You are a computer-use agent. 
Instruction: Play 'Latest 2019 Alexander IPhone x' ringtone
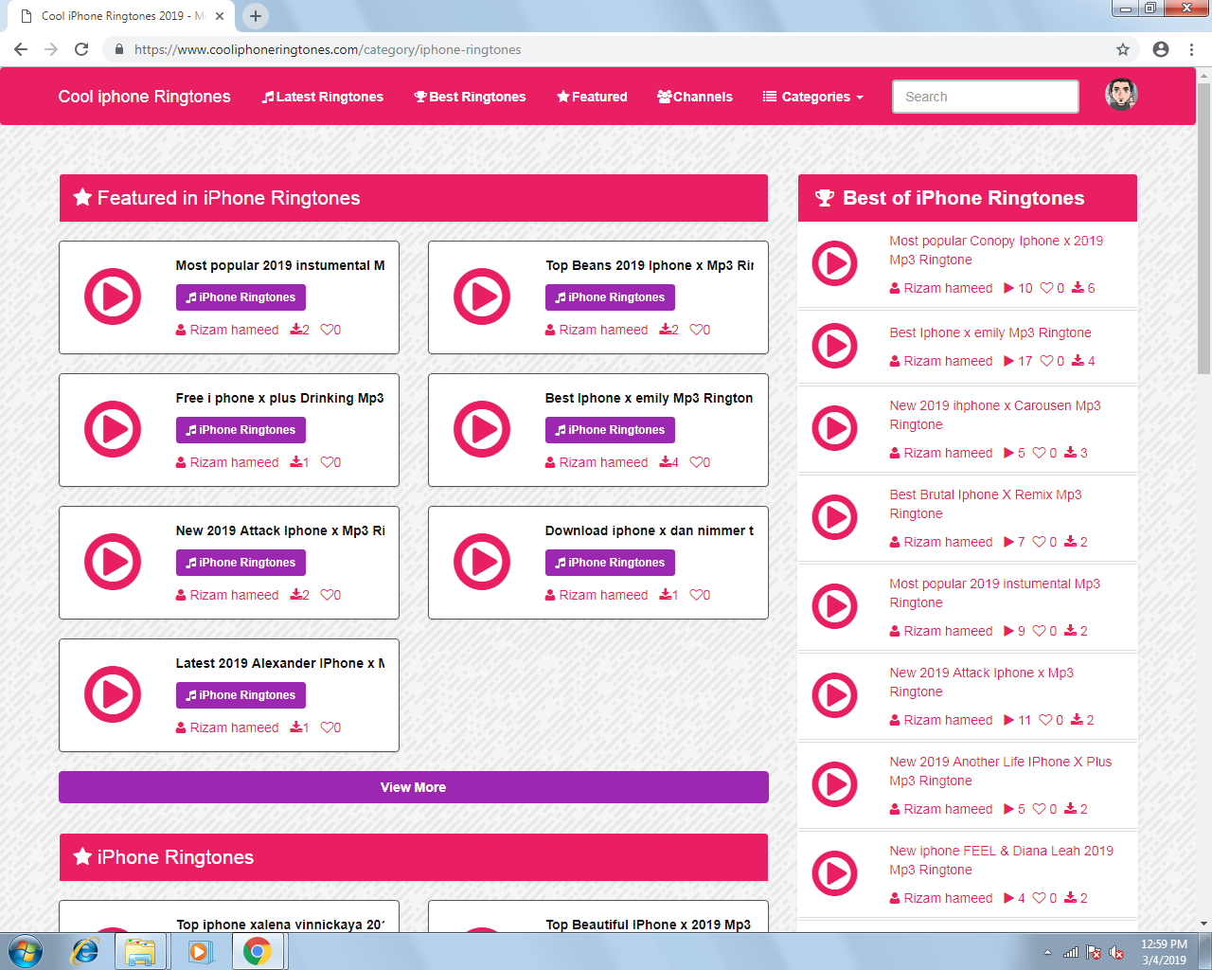[113, 694]
